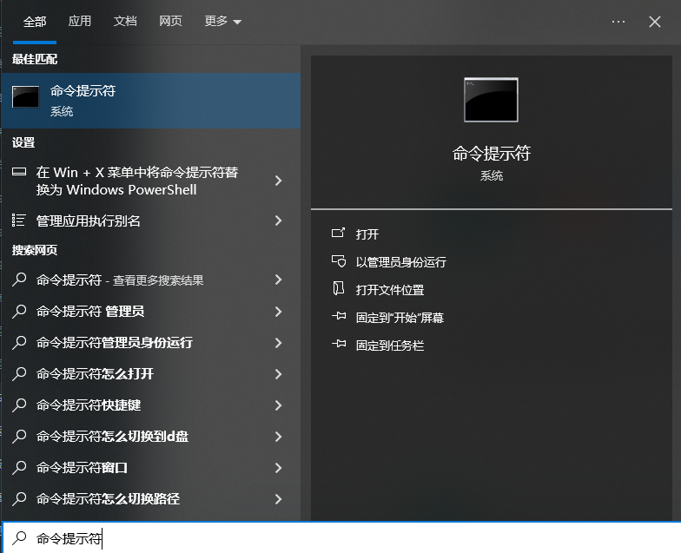The image size is (681, 553).
Task: Click 打开 to launch Command Prompt
Action: [x=367, y=234]
